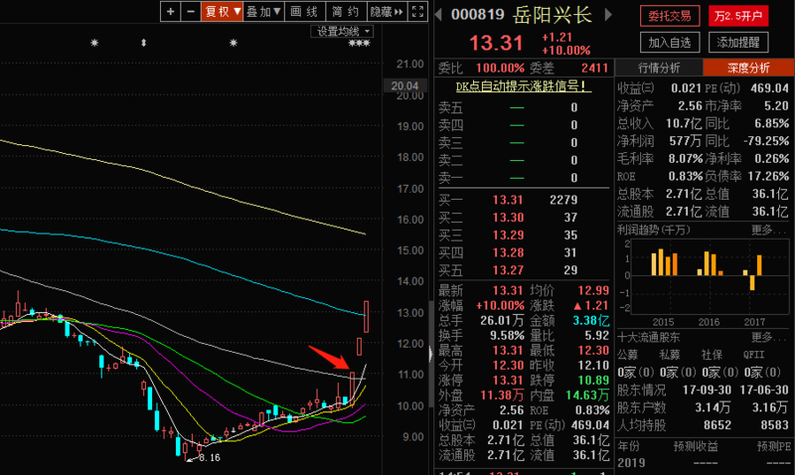Open the 设置均线 moving average dropdown
Screen dimensions: 795x475
pos(341,32)
